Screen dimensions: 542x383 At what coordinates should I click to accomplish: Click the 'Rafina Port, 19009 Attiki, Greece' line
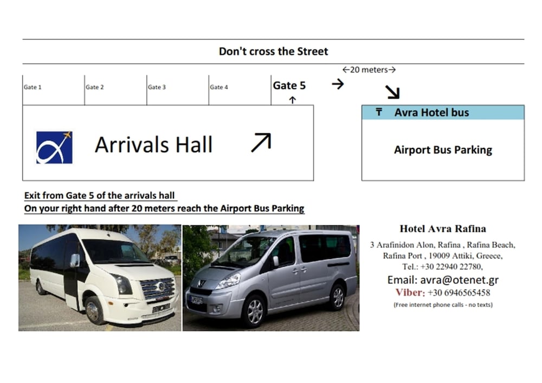click(443, 256)
